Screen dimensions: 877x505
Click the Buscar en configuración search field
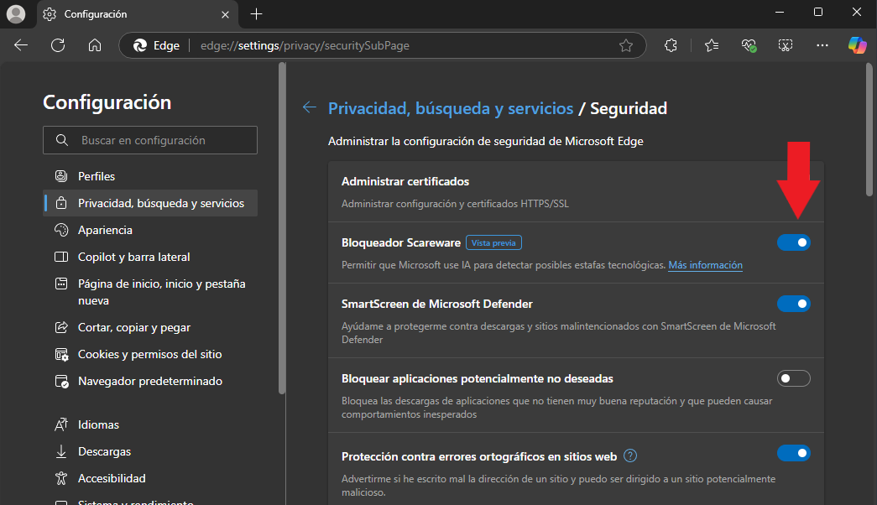(x=150, y=140)
